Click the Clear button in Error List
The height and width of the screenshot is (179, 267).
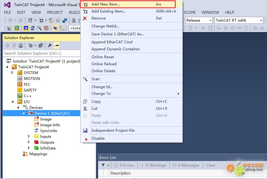tap(211, 165)
